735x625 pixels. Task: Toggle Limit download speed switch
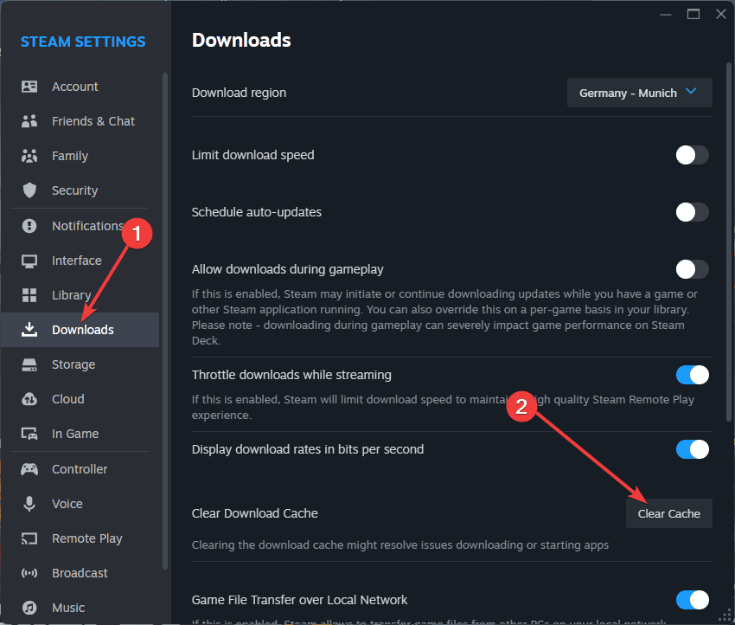pyautogui.click(x=692, y=155)
